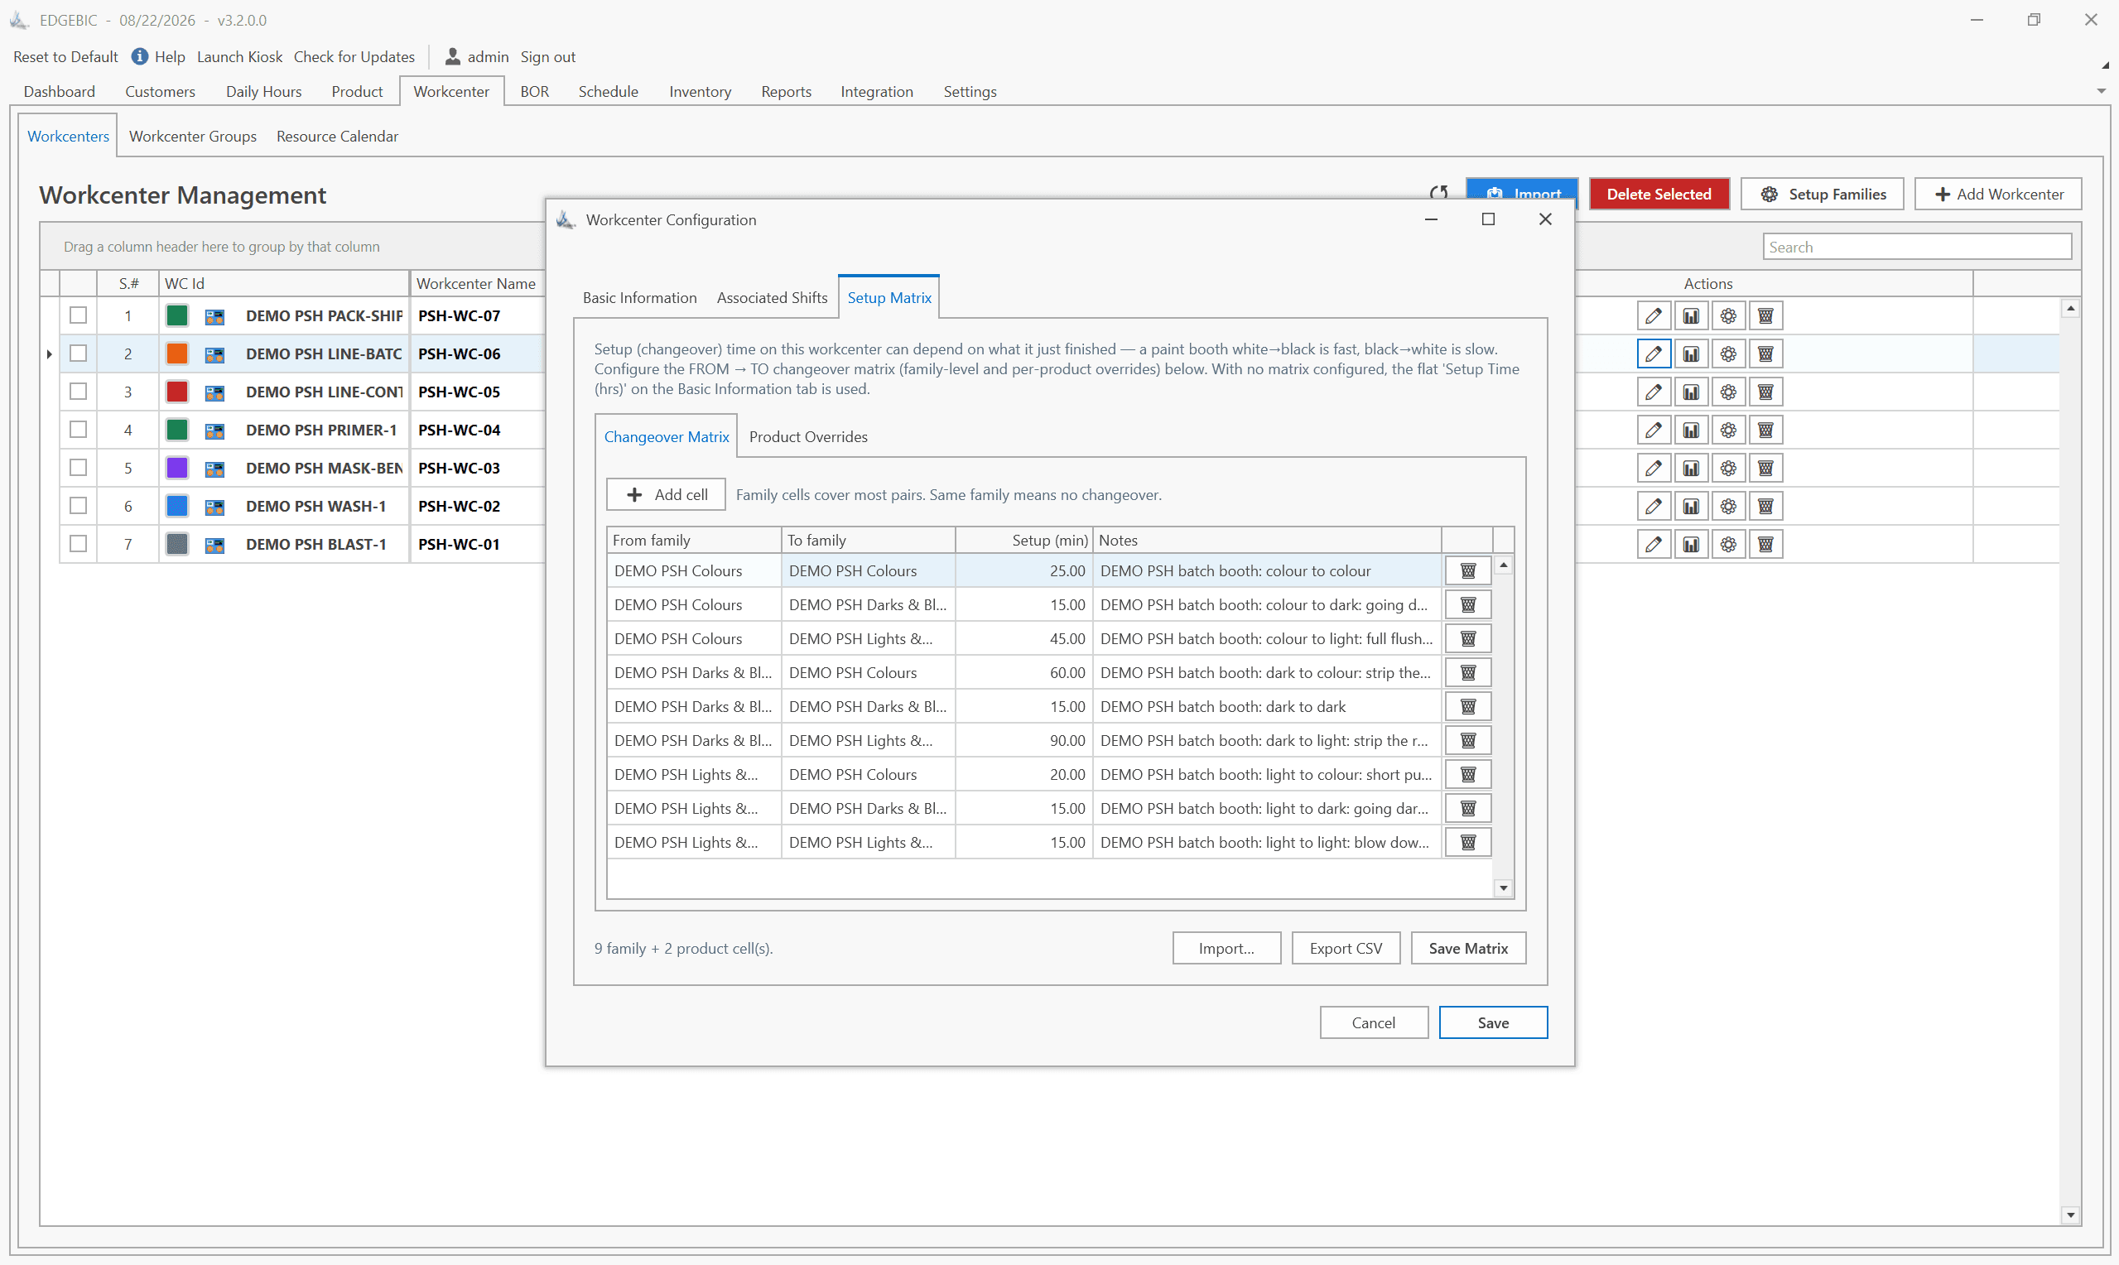Delete the colour to dark changeover cell
The width and height of the screenshot is (2119, 1265).
(x=1468, y=605)
